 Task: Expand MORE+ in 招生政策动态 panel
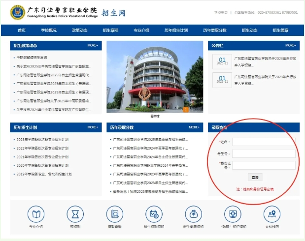(93, 45)
